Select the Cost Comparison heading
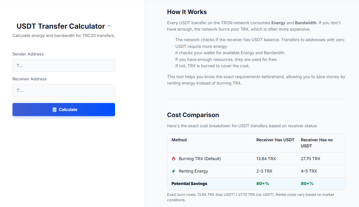This screenshot has width=359, height=207. (x=193, y=115)
